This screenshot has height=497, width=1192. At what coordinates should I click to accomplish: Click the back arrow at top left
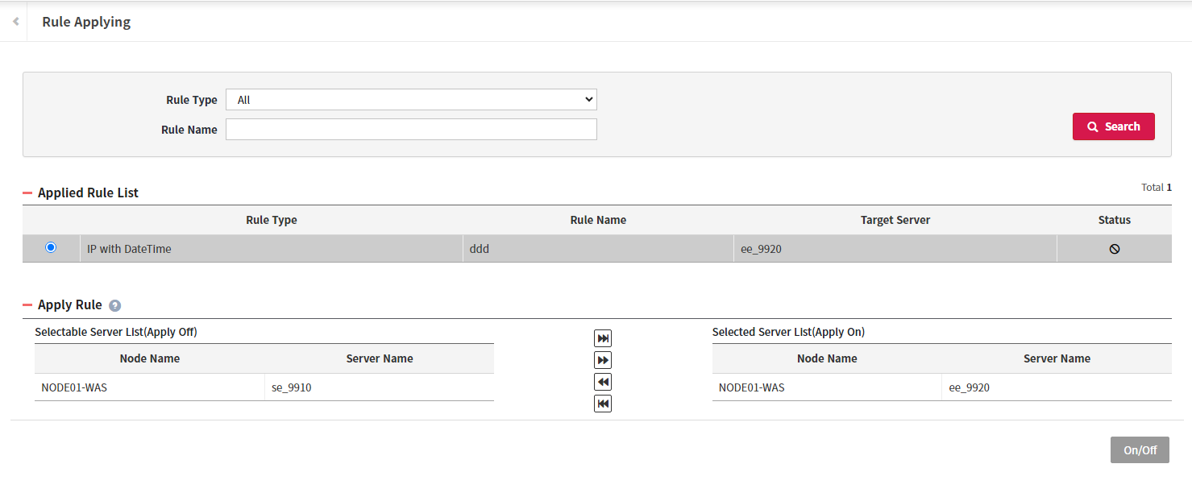click(15, 21)
